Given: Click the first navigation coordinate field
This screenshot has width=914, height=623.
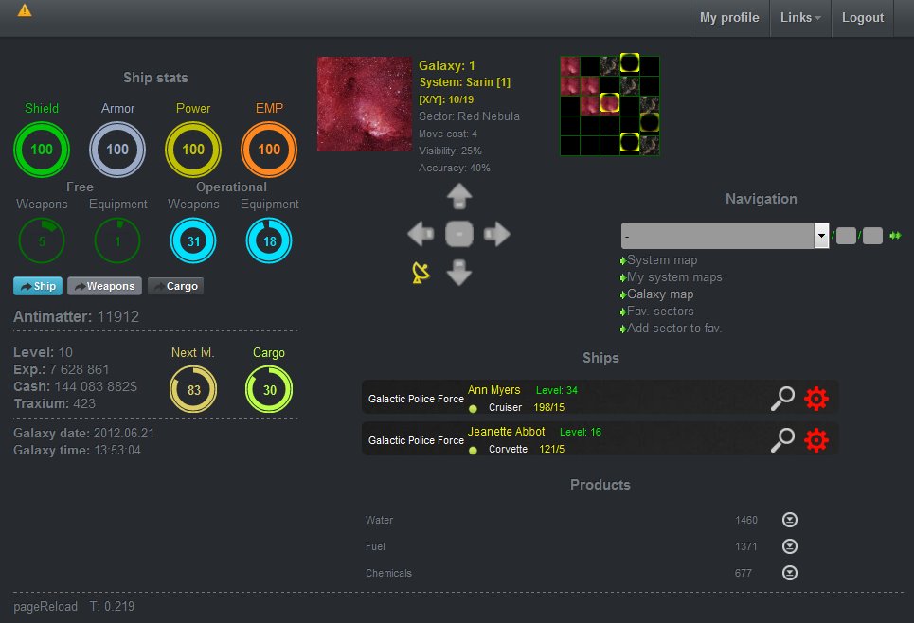Looking at the screenshot, I should 845,236.
